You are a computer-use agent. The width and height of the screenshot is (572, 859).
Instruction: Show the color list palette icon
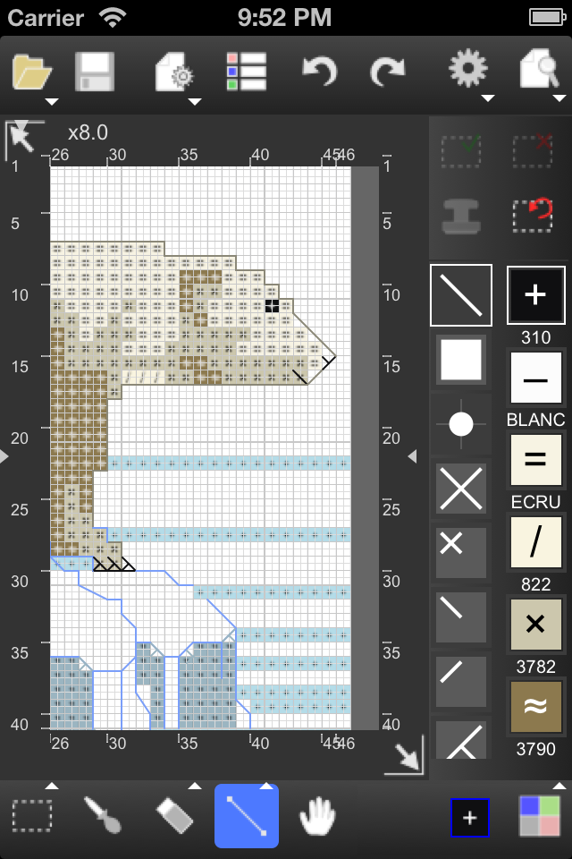pos(247,72)
